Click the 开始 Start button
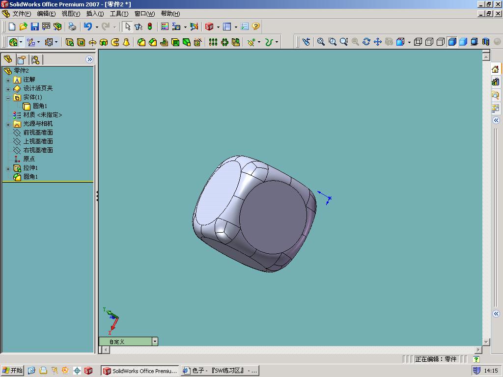 click(x=12, y=371)
